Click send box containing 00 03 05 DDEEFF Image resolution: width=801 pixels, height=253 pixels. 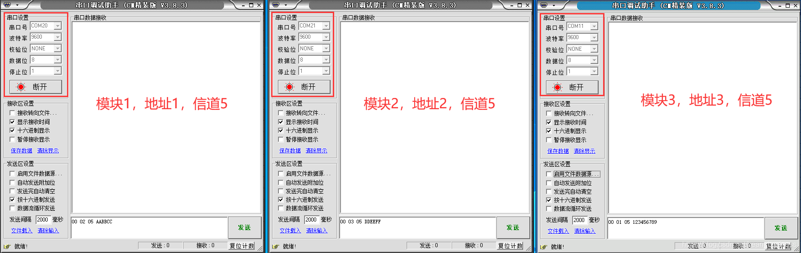coord(418,228)
